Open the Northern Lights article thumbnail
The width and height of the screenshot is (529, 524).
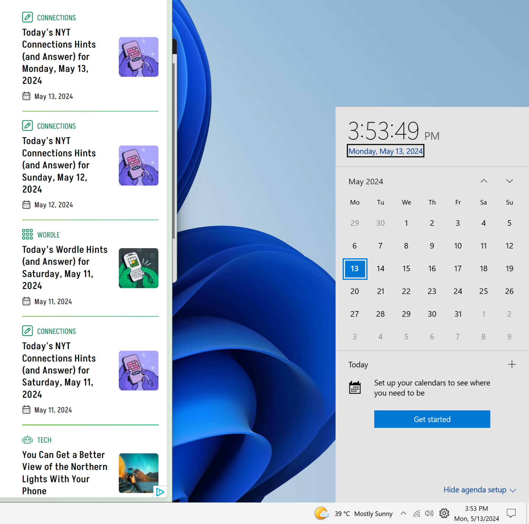point(139,473)
